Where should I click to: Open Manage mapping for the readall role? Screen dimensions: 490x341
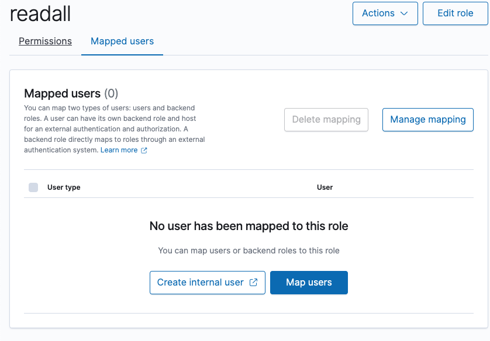click(427, 119)
